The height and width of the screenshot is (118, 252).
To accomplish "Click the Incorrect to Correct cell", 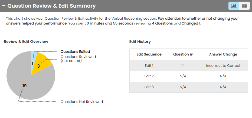I will pyautogui.click(x=223, y=65).
